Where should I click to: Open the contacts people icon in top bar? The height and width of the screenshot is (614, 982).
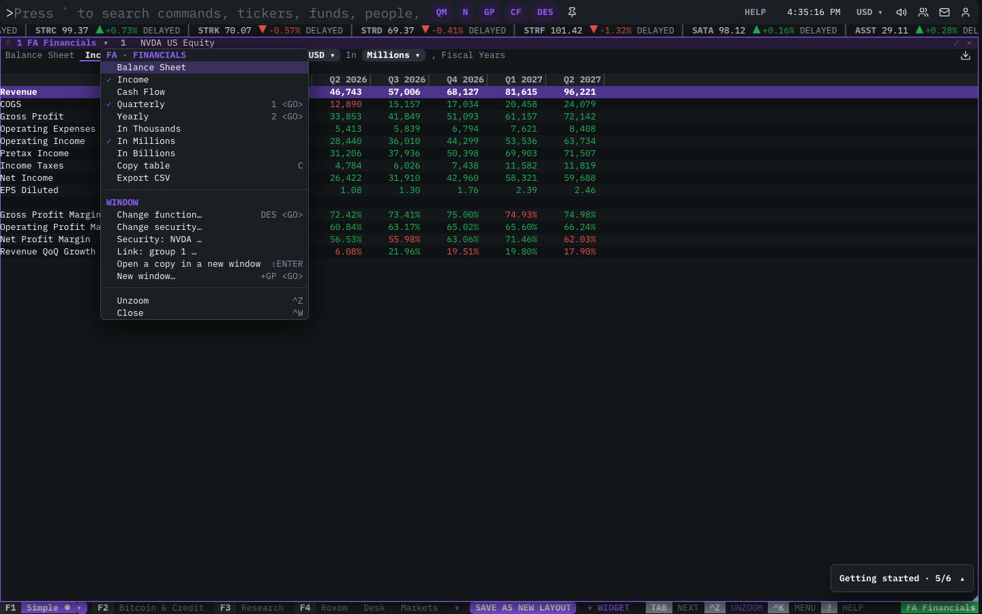[x=923, y=12]
